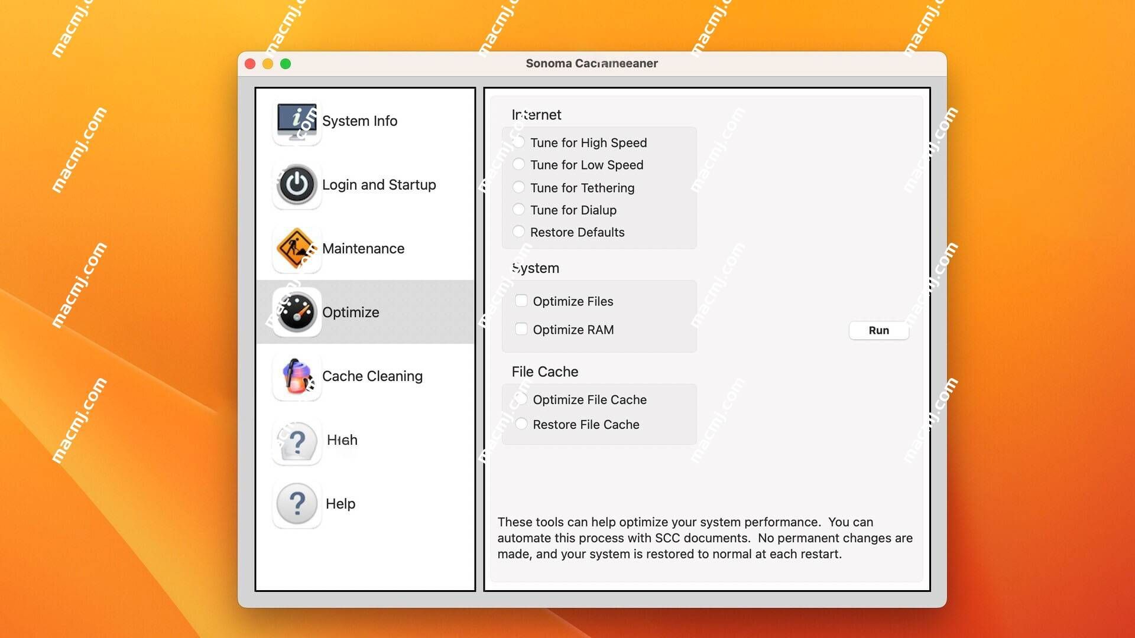Screen dimensions: 1135x638
Task: Tick the Optimize RAM checkbox
Action: point(521,329)
